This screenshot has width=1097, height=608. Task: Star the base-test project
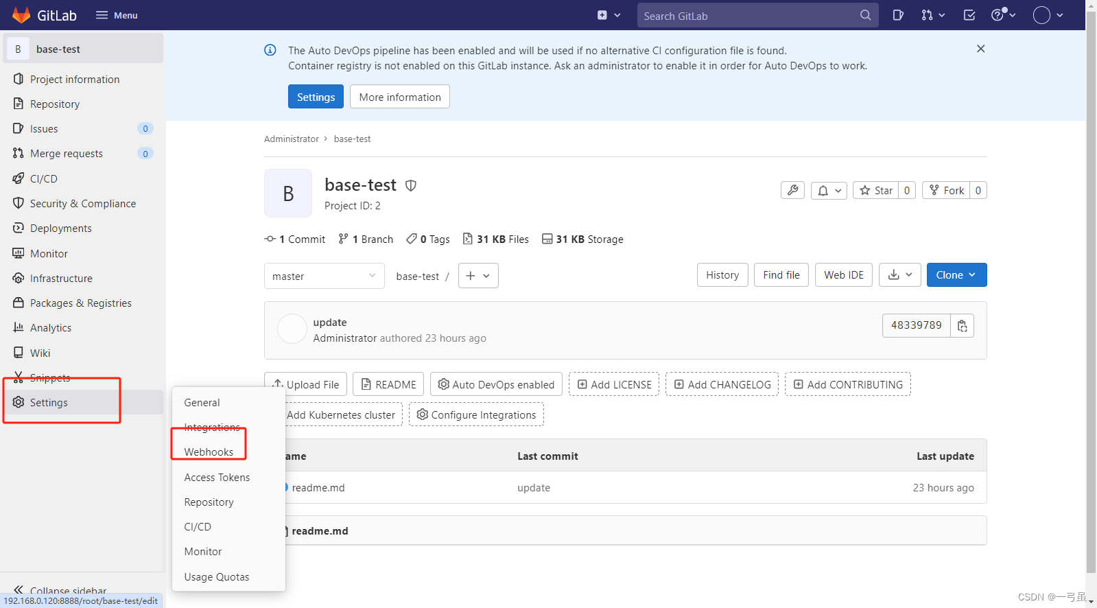[x=876, y=190]
